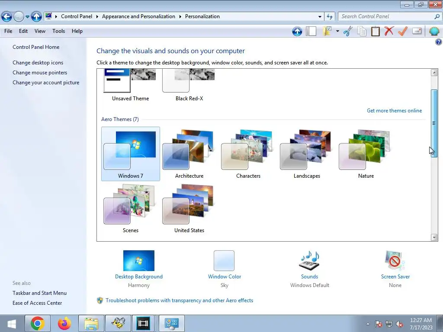
Task: Select the Windows 7 Aero theme
Action: point(131,154)
